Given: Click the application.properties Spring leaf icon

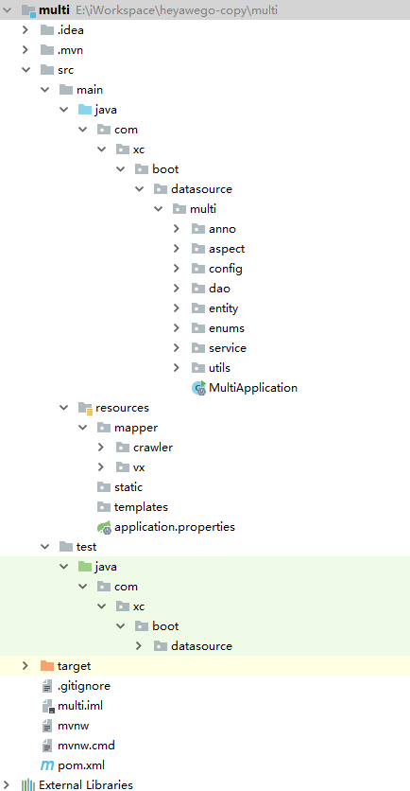Looking at the screenshot, I should click(104, 527).
